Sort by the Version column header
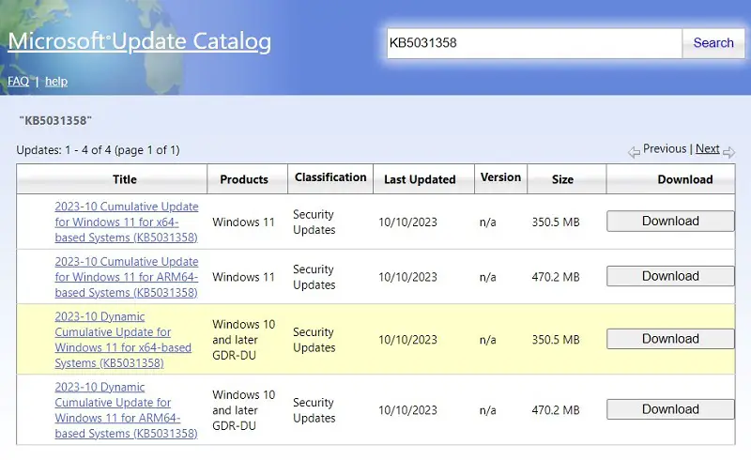The image size is (751, 460). click(x=500, y=177)
